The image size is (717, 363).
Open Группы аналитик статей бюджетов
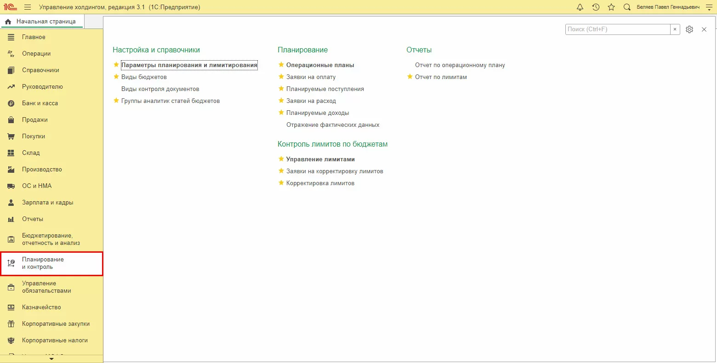coord(171,101)
